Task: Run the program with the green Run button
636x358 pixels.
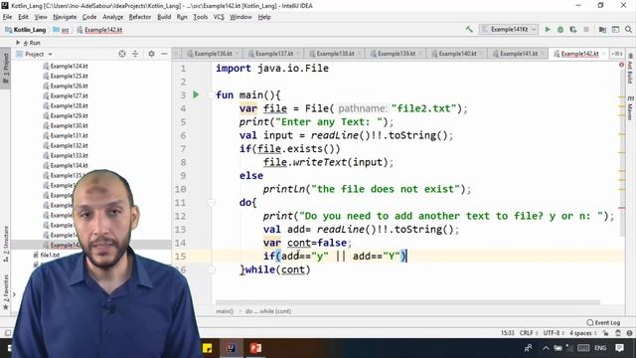Action: 548,29
